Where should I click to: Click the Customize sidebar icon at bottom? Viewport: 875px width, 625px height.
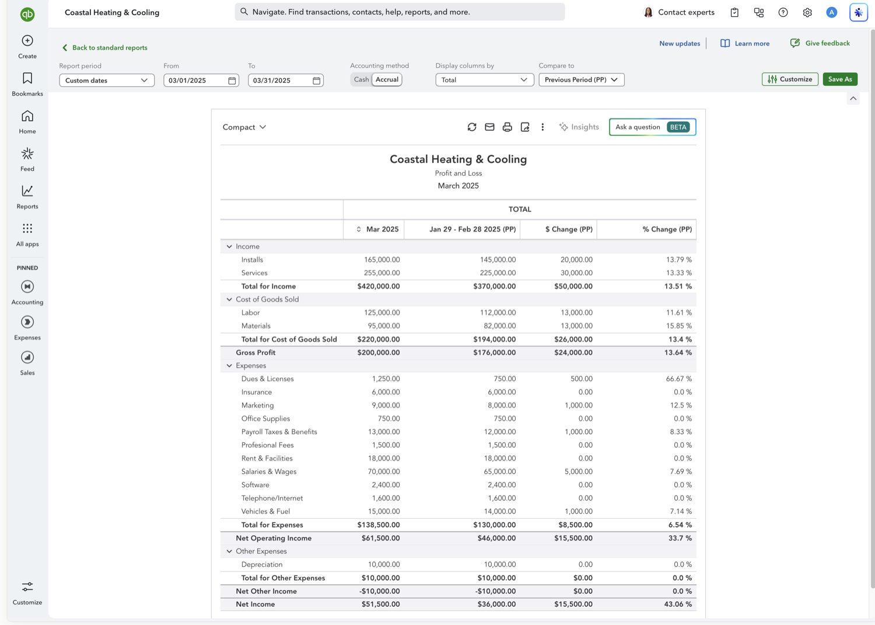click(27, 586)
